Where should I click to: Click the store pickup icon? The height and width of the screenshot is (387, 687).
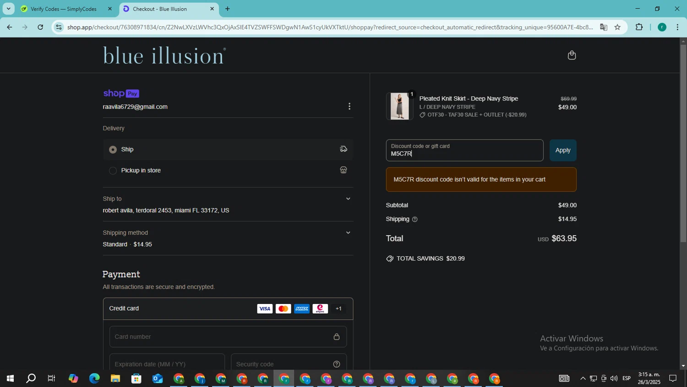[x=343, y=170]
